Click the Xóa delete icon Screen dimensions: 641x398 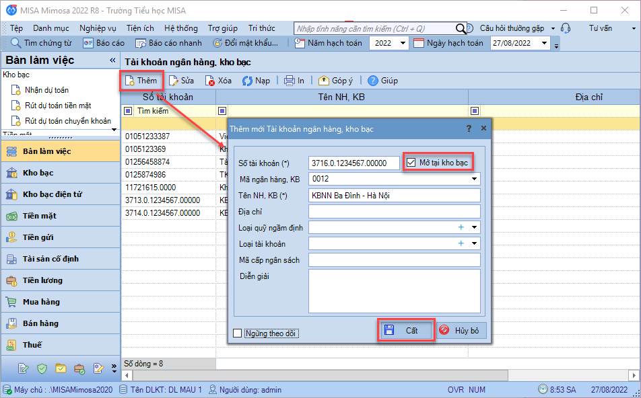click(x=211, y=81)
